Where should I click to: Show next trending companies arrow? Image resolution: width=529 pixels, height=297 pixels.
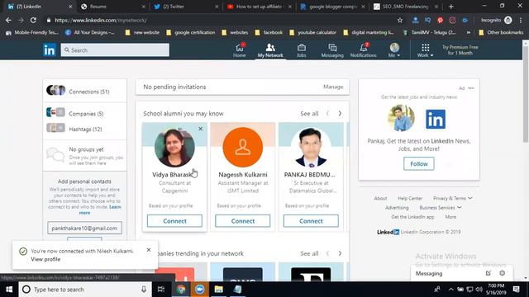click(340, 253)
